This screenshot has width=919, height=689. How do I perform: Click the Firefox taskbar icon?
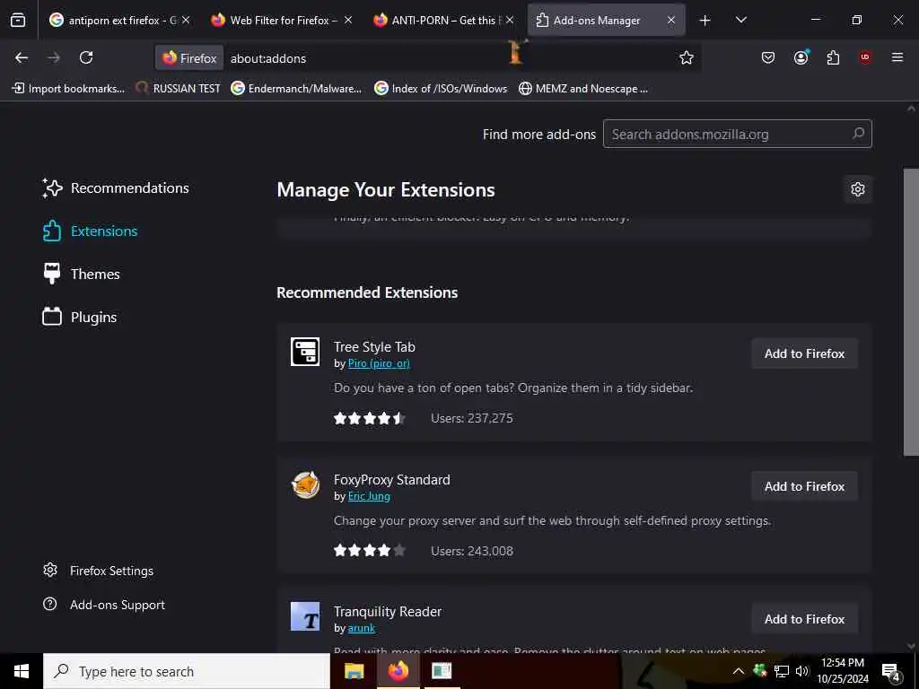coord(398,671)
